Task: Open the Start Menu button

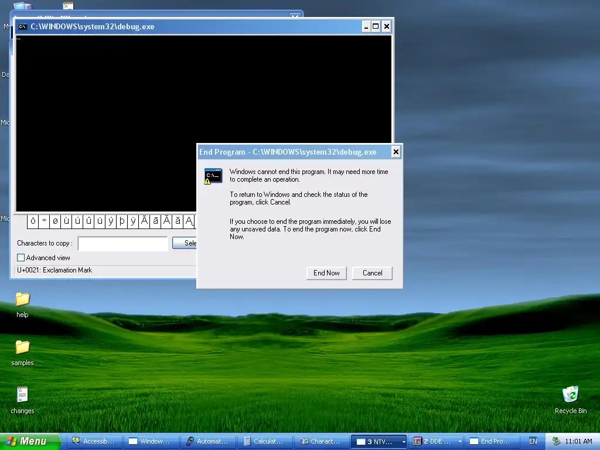Action: [x=30, y=441]
